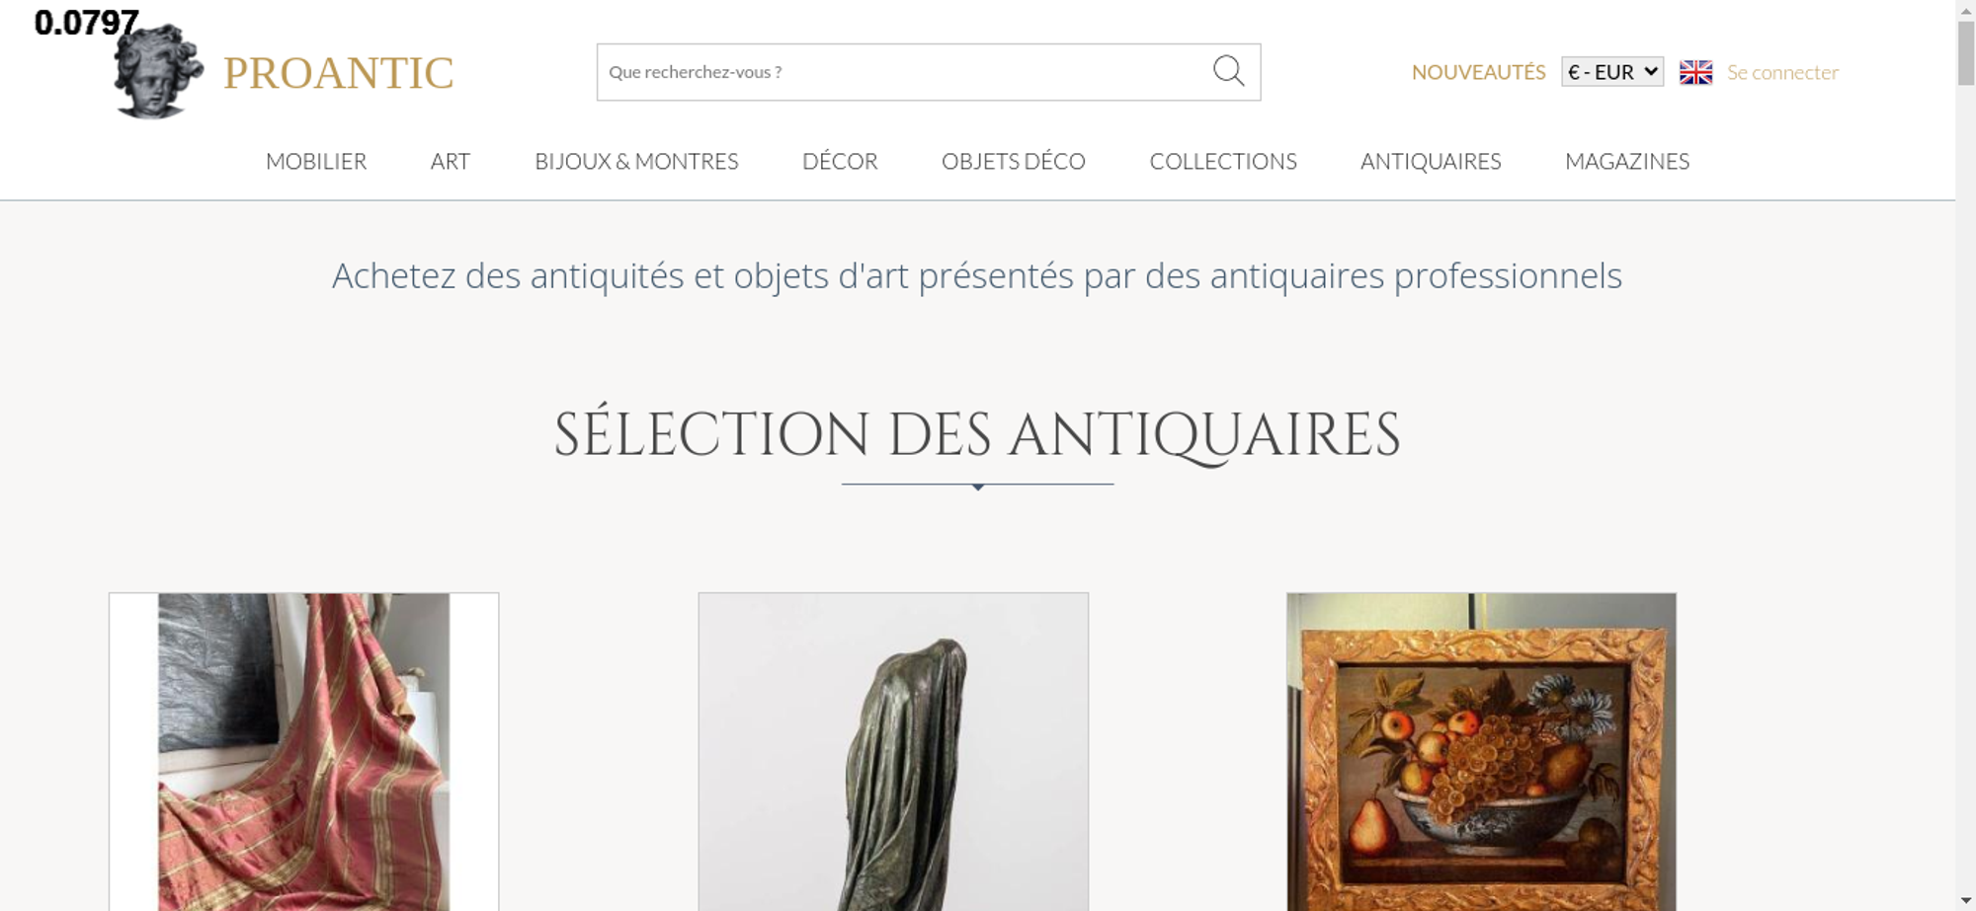Open the draped bronze sculpture thumbnail
The width and height of the screenshot is (1976, 911).
tap(893, 752)
